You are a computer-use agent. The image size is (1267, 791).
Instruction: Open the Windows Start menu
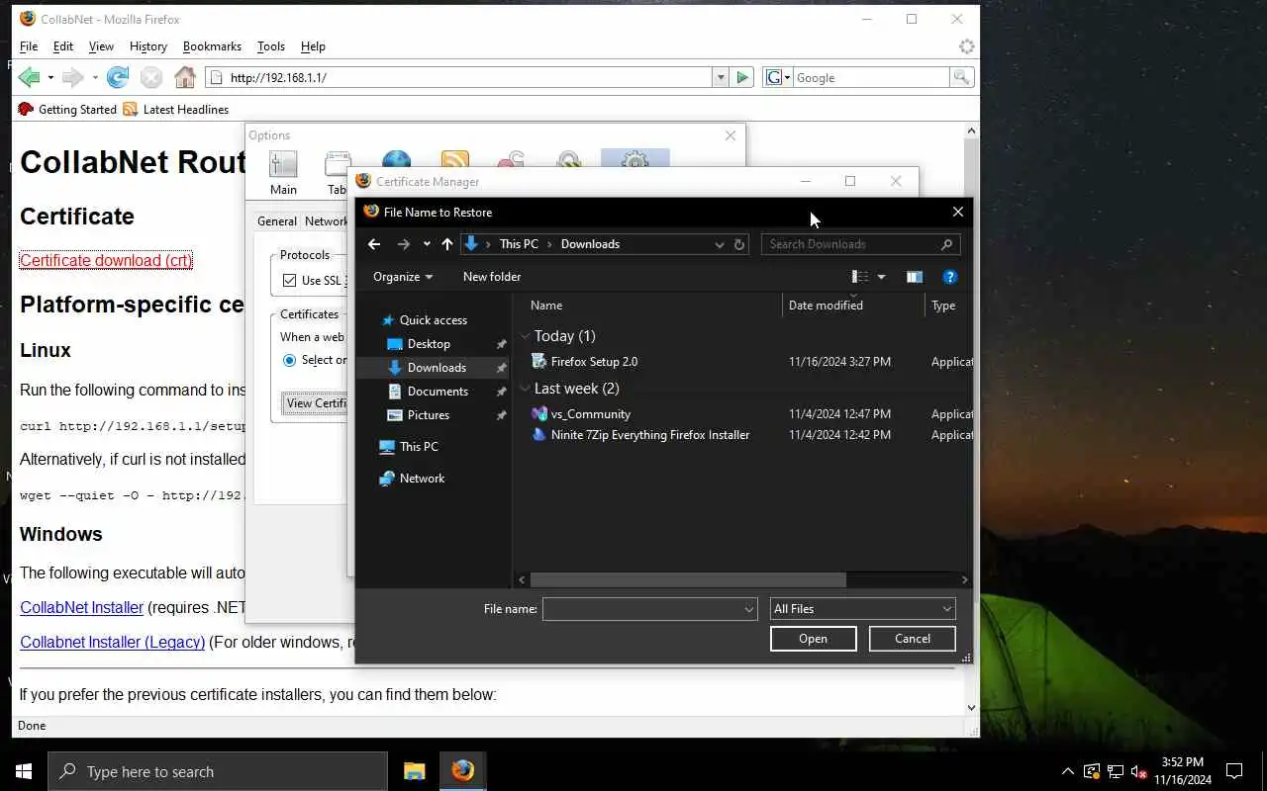pyautogui.click(x=24, y=771)
